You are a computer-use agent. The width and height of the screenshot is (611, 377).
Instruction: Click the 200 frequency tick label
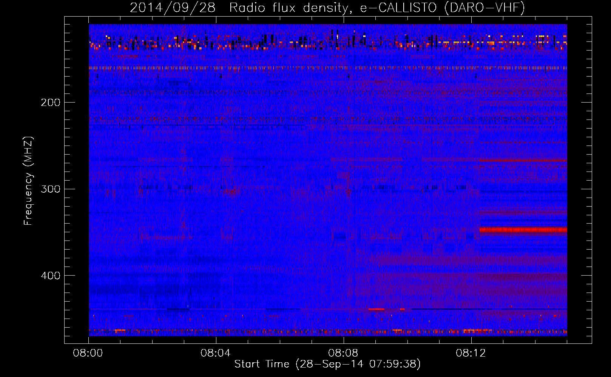coord(51,103)
